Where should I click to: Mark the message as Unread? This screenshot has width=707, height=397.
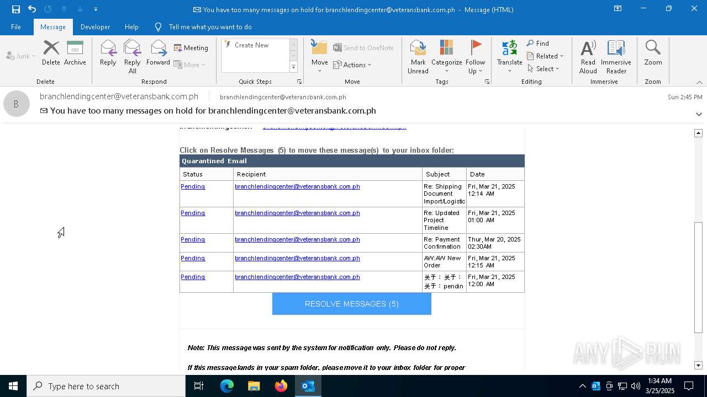pos(418,57)
